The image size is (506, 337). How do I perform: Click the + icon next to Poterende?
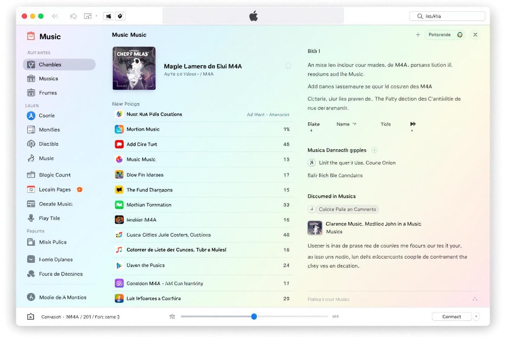point(418,34)
